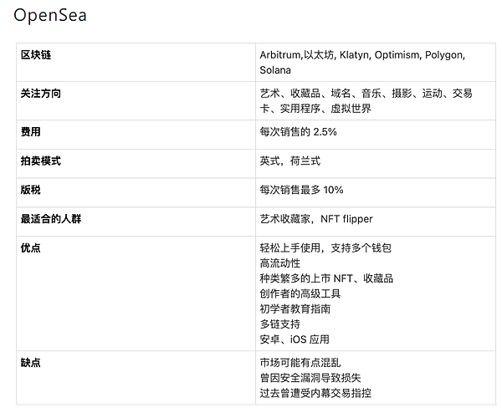This screenshot has height=413, width=502.
Task: Click the 每次销售最多 10% royalty text
Action: coord(301,190)
